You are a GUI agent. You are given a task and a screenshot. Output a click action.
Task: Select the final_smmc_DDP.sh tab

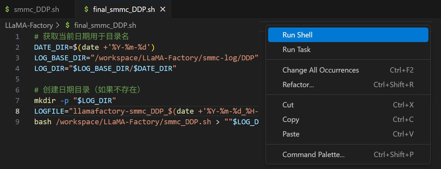coord(124,9)
